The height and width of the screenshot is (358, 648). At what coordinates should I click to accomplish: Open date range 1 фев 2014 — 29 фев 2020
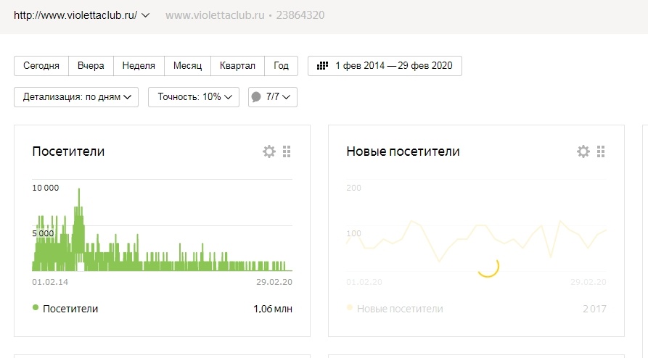pos(385,66)
